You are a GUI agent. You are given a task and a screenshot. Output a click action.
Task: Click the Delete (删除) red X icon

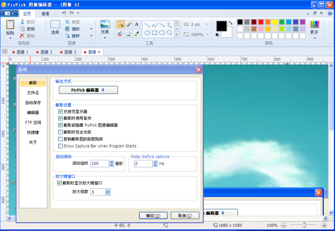coord(22,36)
